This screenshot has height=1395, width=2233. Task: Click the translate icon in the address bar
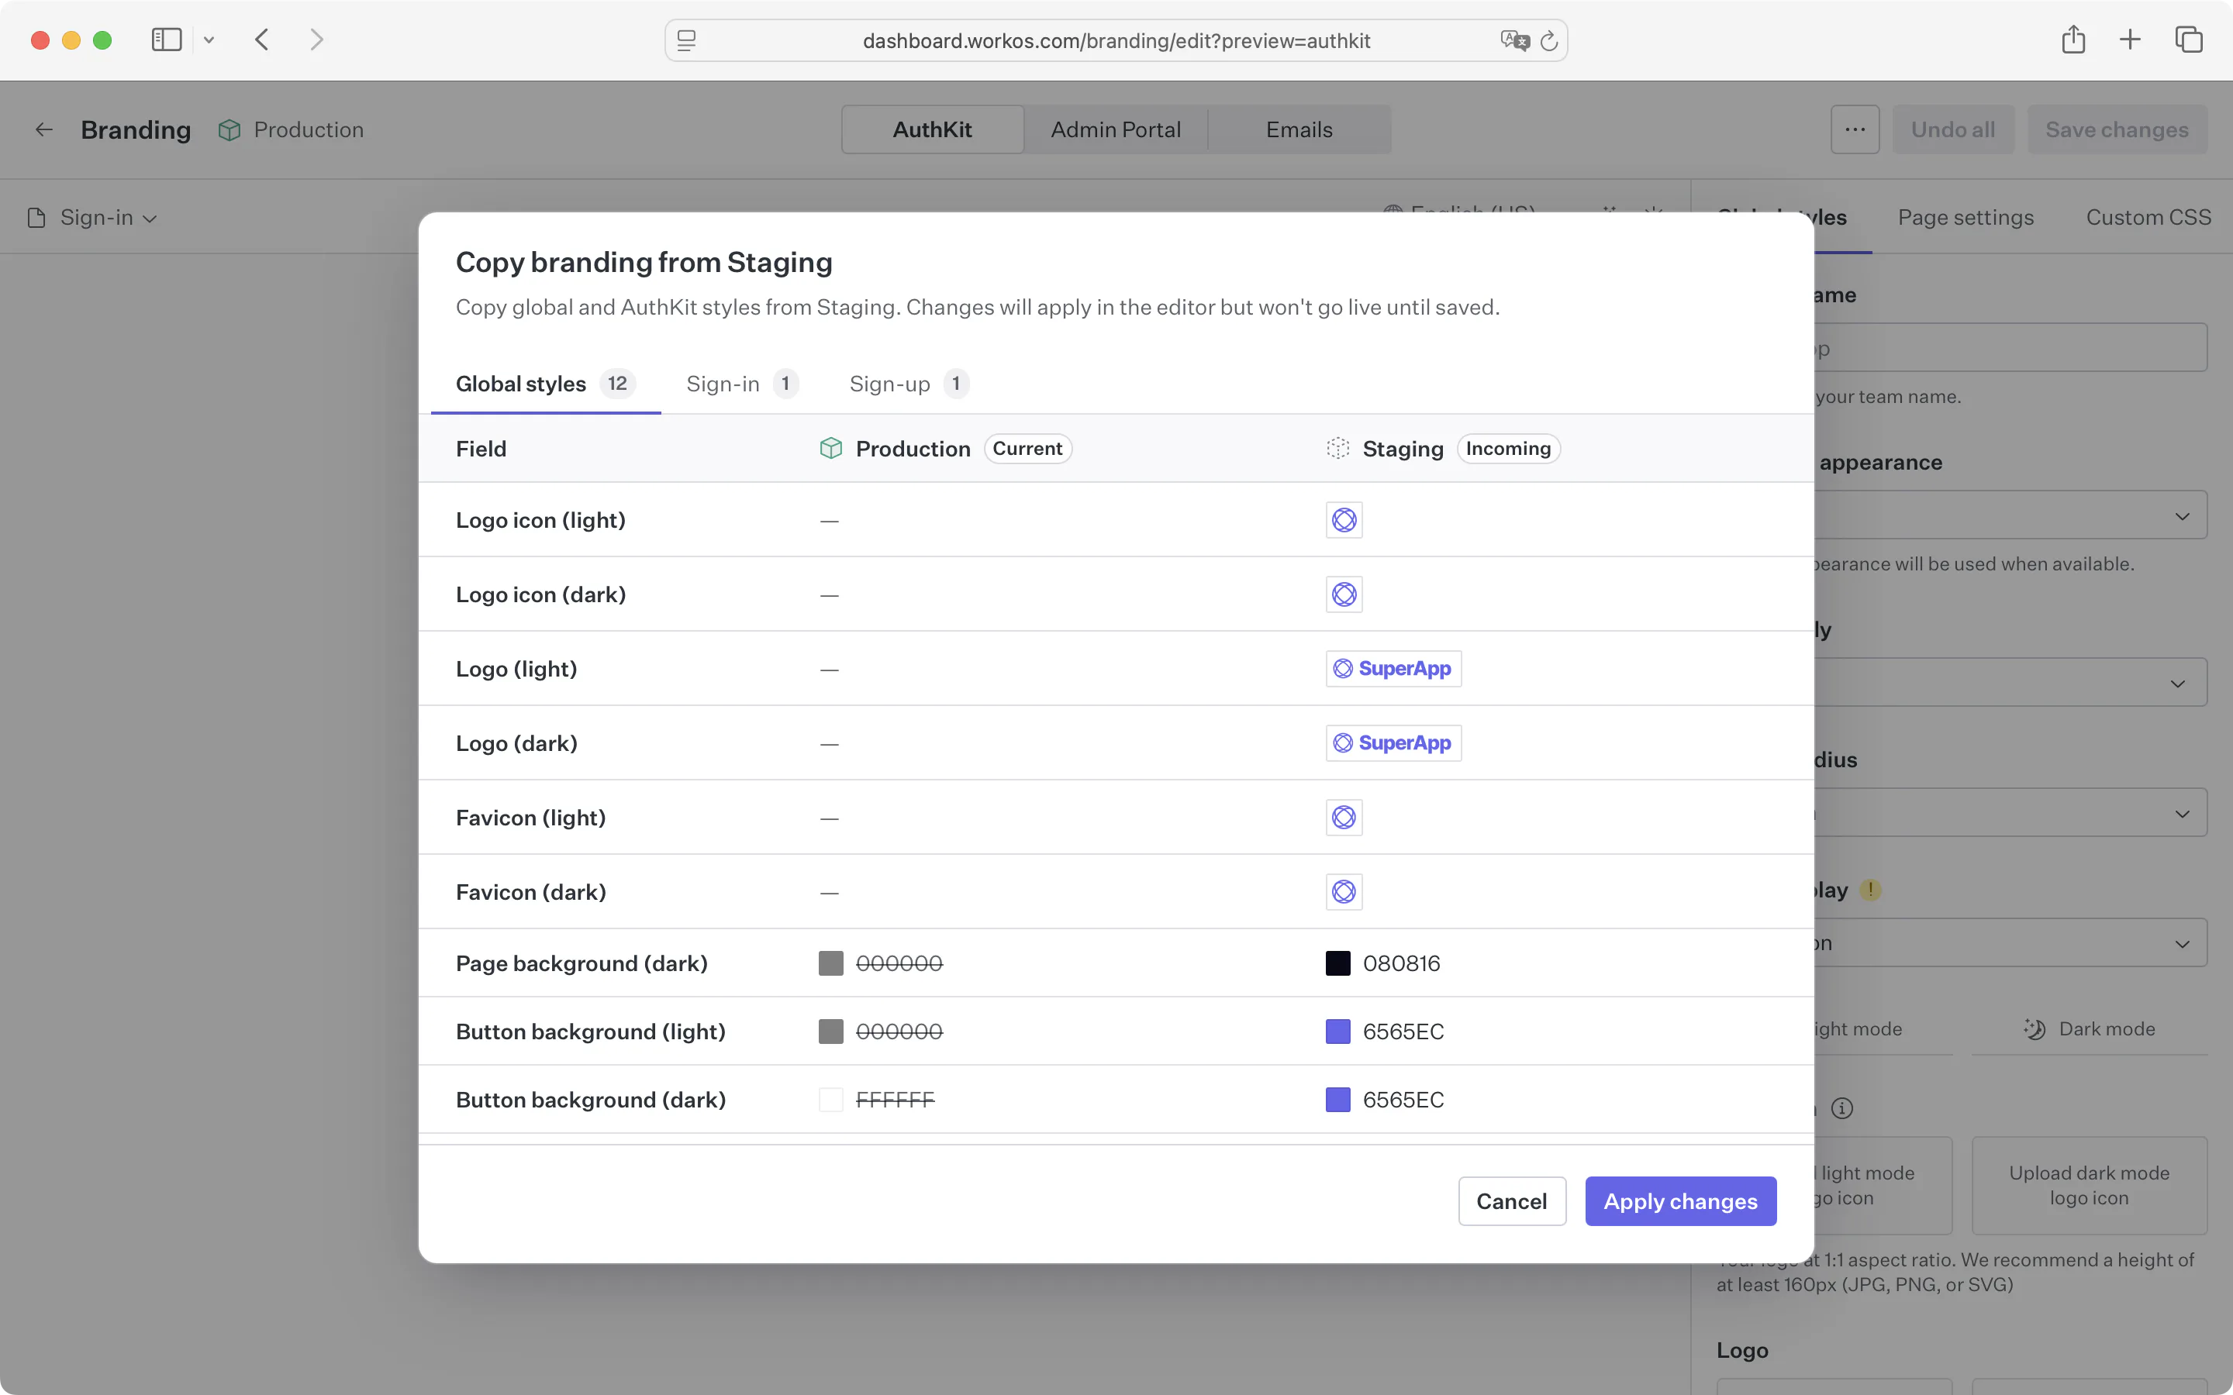tap(1515, 40)
